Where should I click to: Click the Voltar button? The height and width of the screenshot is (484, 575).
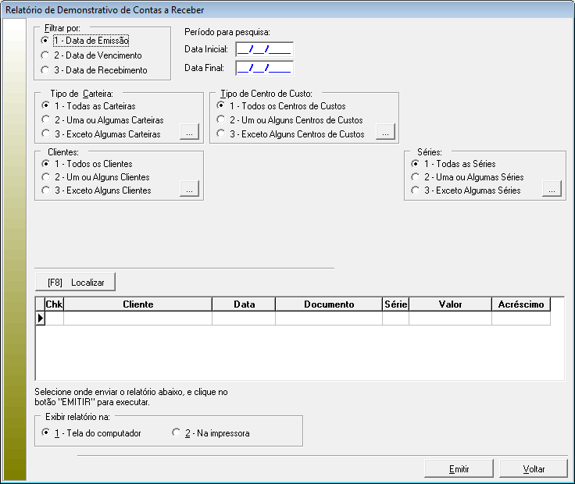(534, 469)
